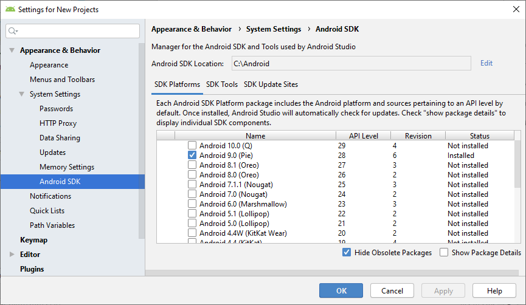Open Menus and Toolbars settings
526x305 pixels.
63,80
